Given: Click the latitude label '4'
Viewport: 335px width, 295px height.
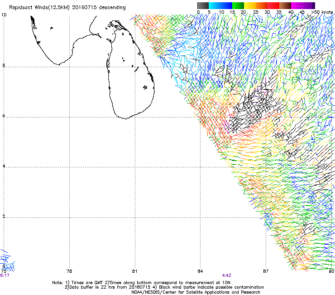Looking at the screenshot, I should (4, 166).
